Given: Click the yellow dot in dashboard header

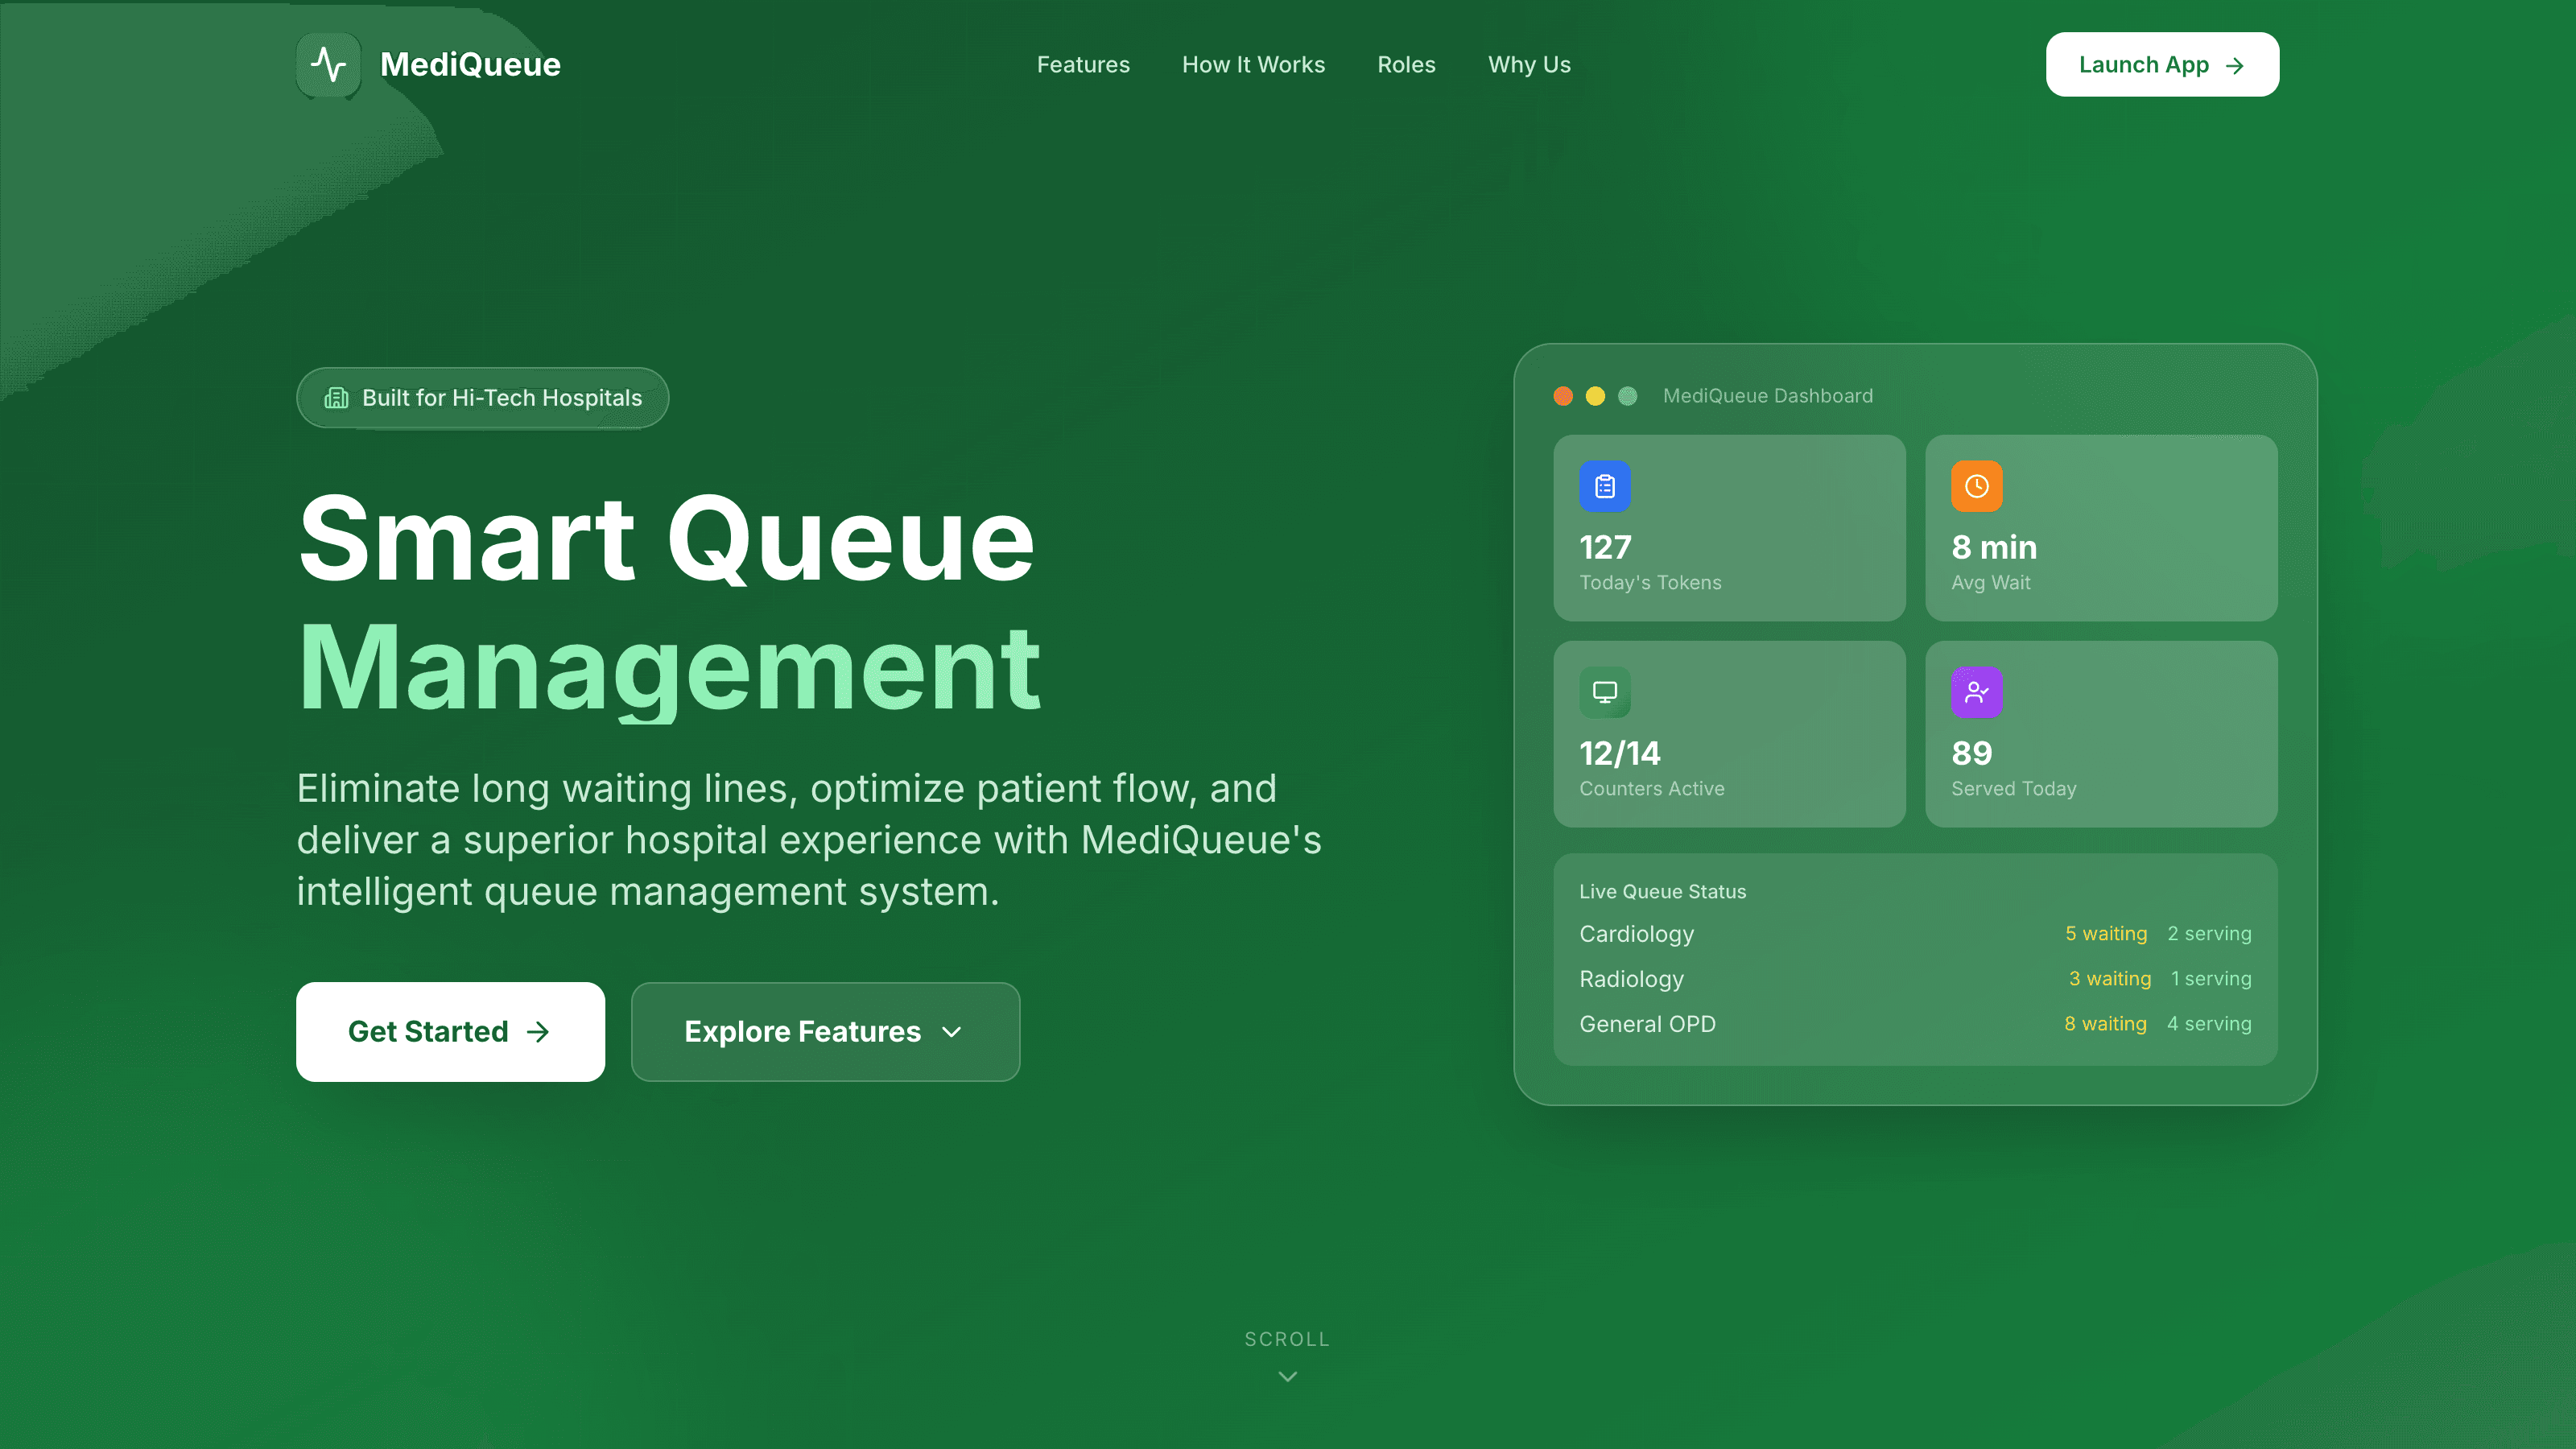Looking at the screenshot, I should click(1595, 396).
